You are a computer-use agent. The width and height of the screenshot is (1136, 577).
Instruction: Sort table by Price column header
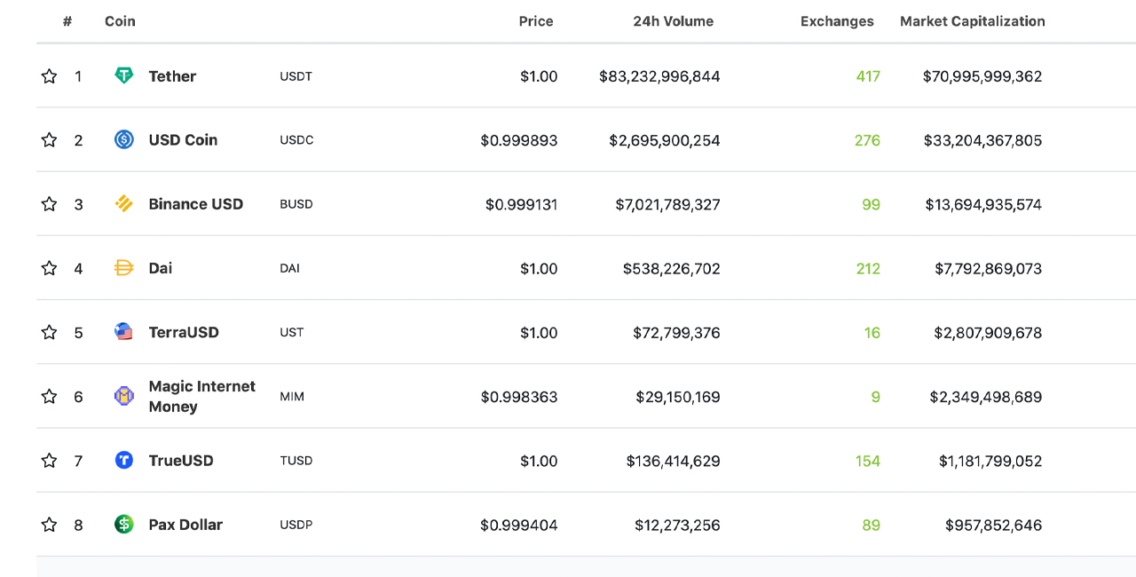click(x=536, y=21)
